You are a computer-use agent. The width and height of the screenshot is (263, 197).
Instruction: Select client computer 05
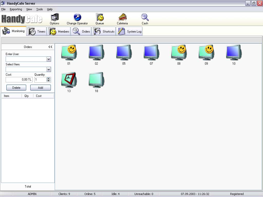pos(124,53)
